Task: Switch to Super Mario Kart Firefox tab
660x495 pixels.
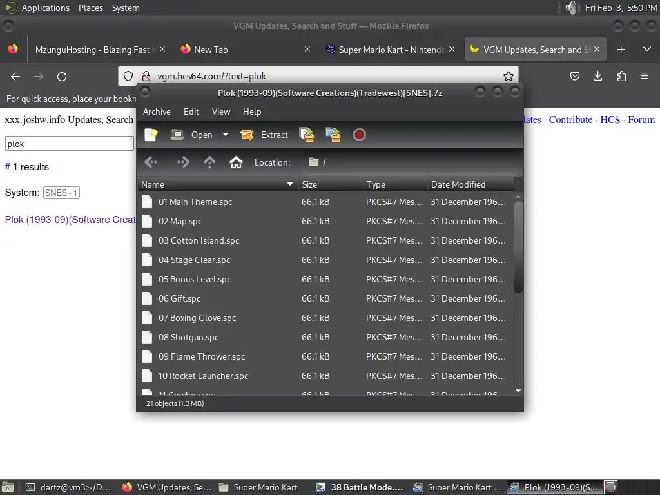Action: [387, 50]
